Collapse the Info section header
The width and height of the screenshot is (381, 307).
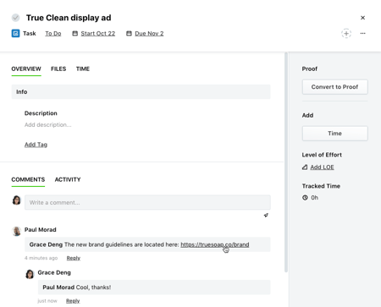click(x=141, y=92)
